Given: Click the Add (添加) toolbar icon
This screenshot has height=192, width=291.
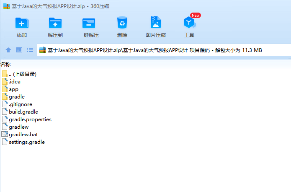Looking at the screenshot, I should (22, 23).
